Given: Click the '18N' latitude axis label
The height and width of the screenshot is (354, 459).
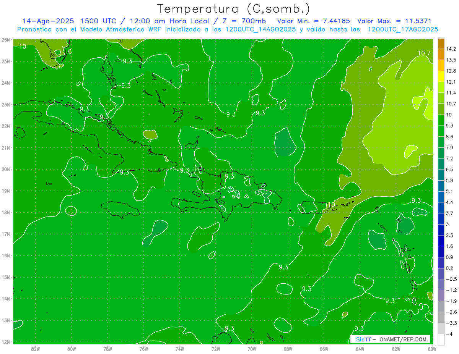Looking at the screenshot, I should [6, 212].
